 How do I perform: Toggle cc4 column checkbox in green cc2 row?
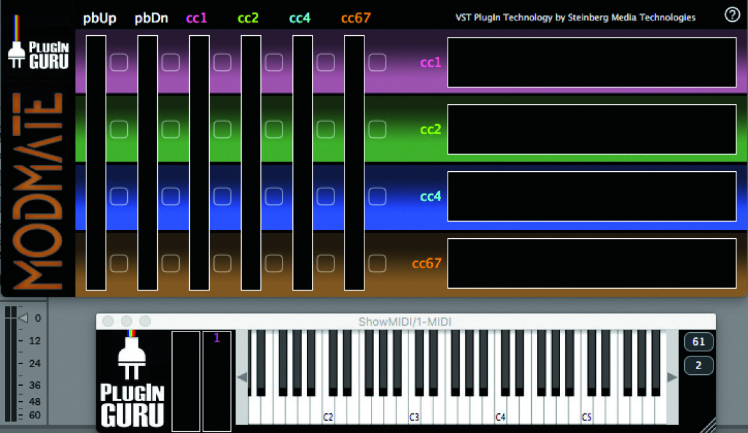pos(326,129)
